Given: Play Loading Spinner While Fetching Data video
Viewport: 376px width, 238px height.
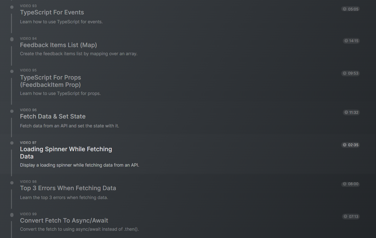Looking at the screenshot, I should pyautogui.click(x=66, y=153).
